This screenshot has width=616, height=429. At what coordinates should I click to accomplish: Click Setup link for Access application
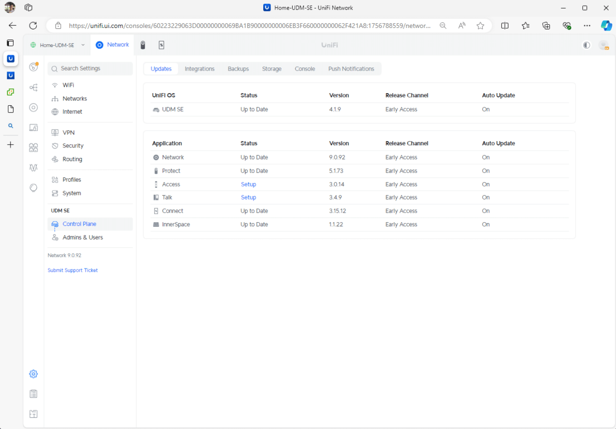249,184
